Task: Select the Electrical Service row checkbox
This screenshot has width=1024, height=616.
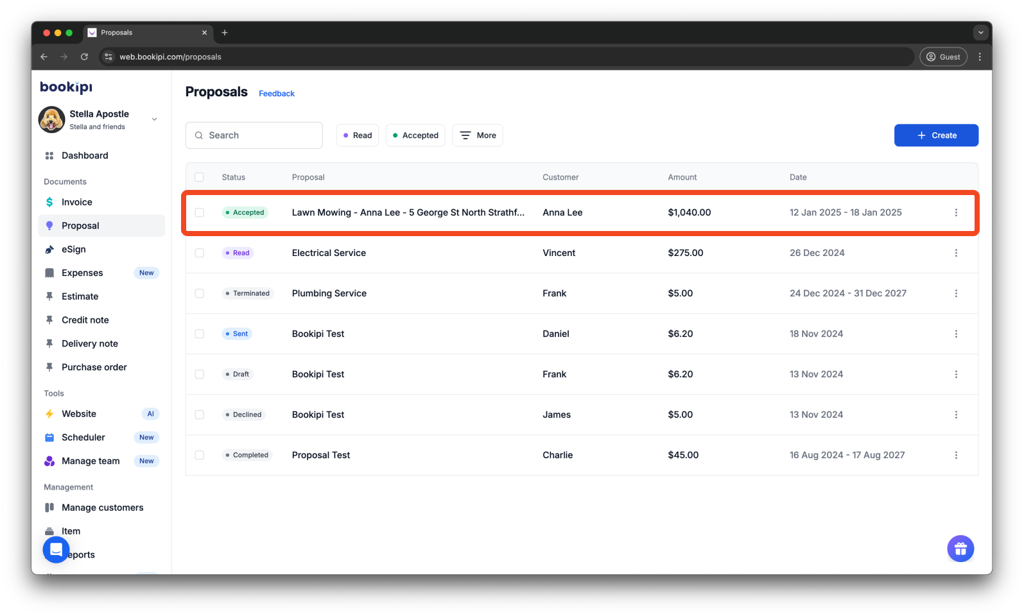Action: click(200, 253)
